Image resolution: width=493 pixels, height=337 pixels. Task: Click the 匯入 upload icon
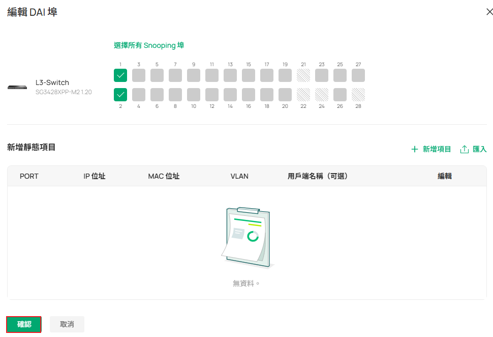click(464, 149)
